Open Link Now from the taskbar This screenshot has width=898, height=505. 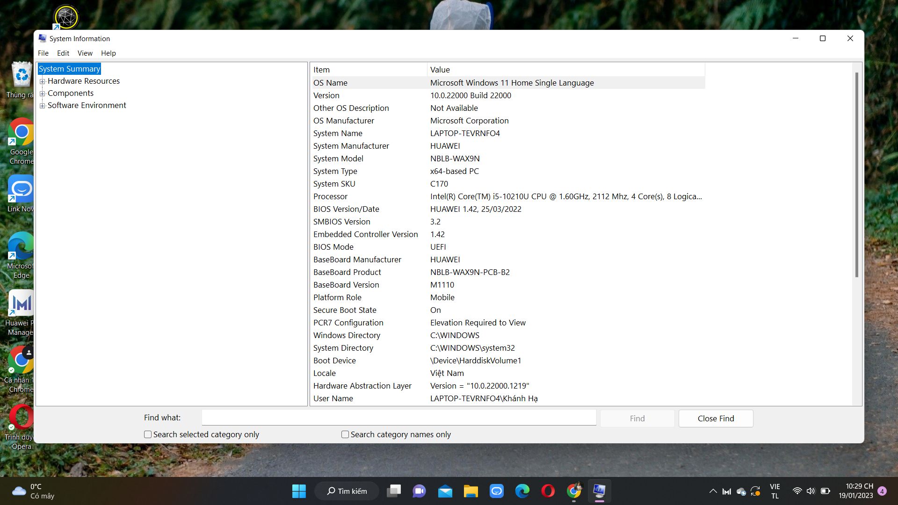click(496, 491)
